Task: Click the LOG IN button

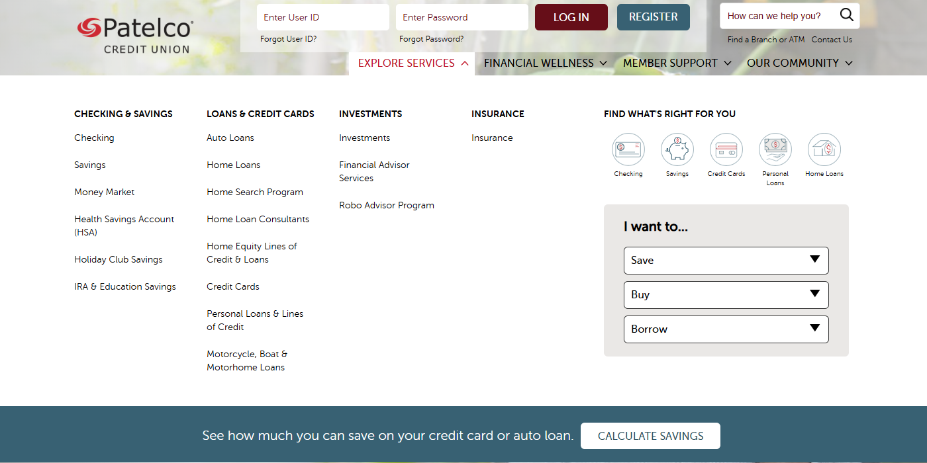Action: pyautogui.click(x=571, y=17)
